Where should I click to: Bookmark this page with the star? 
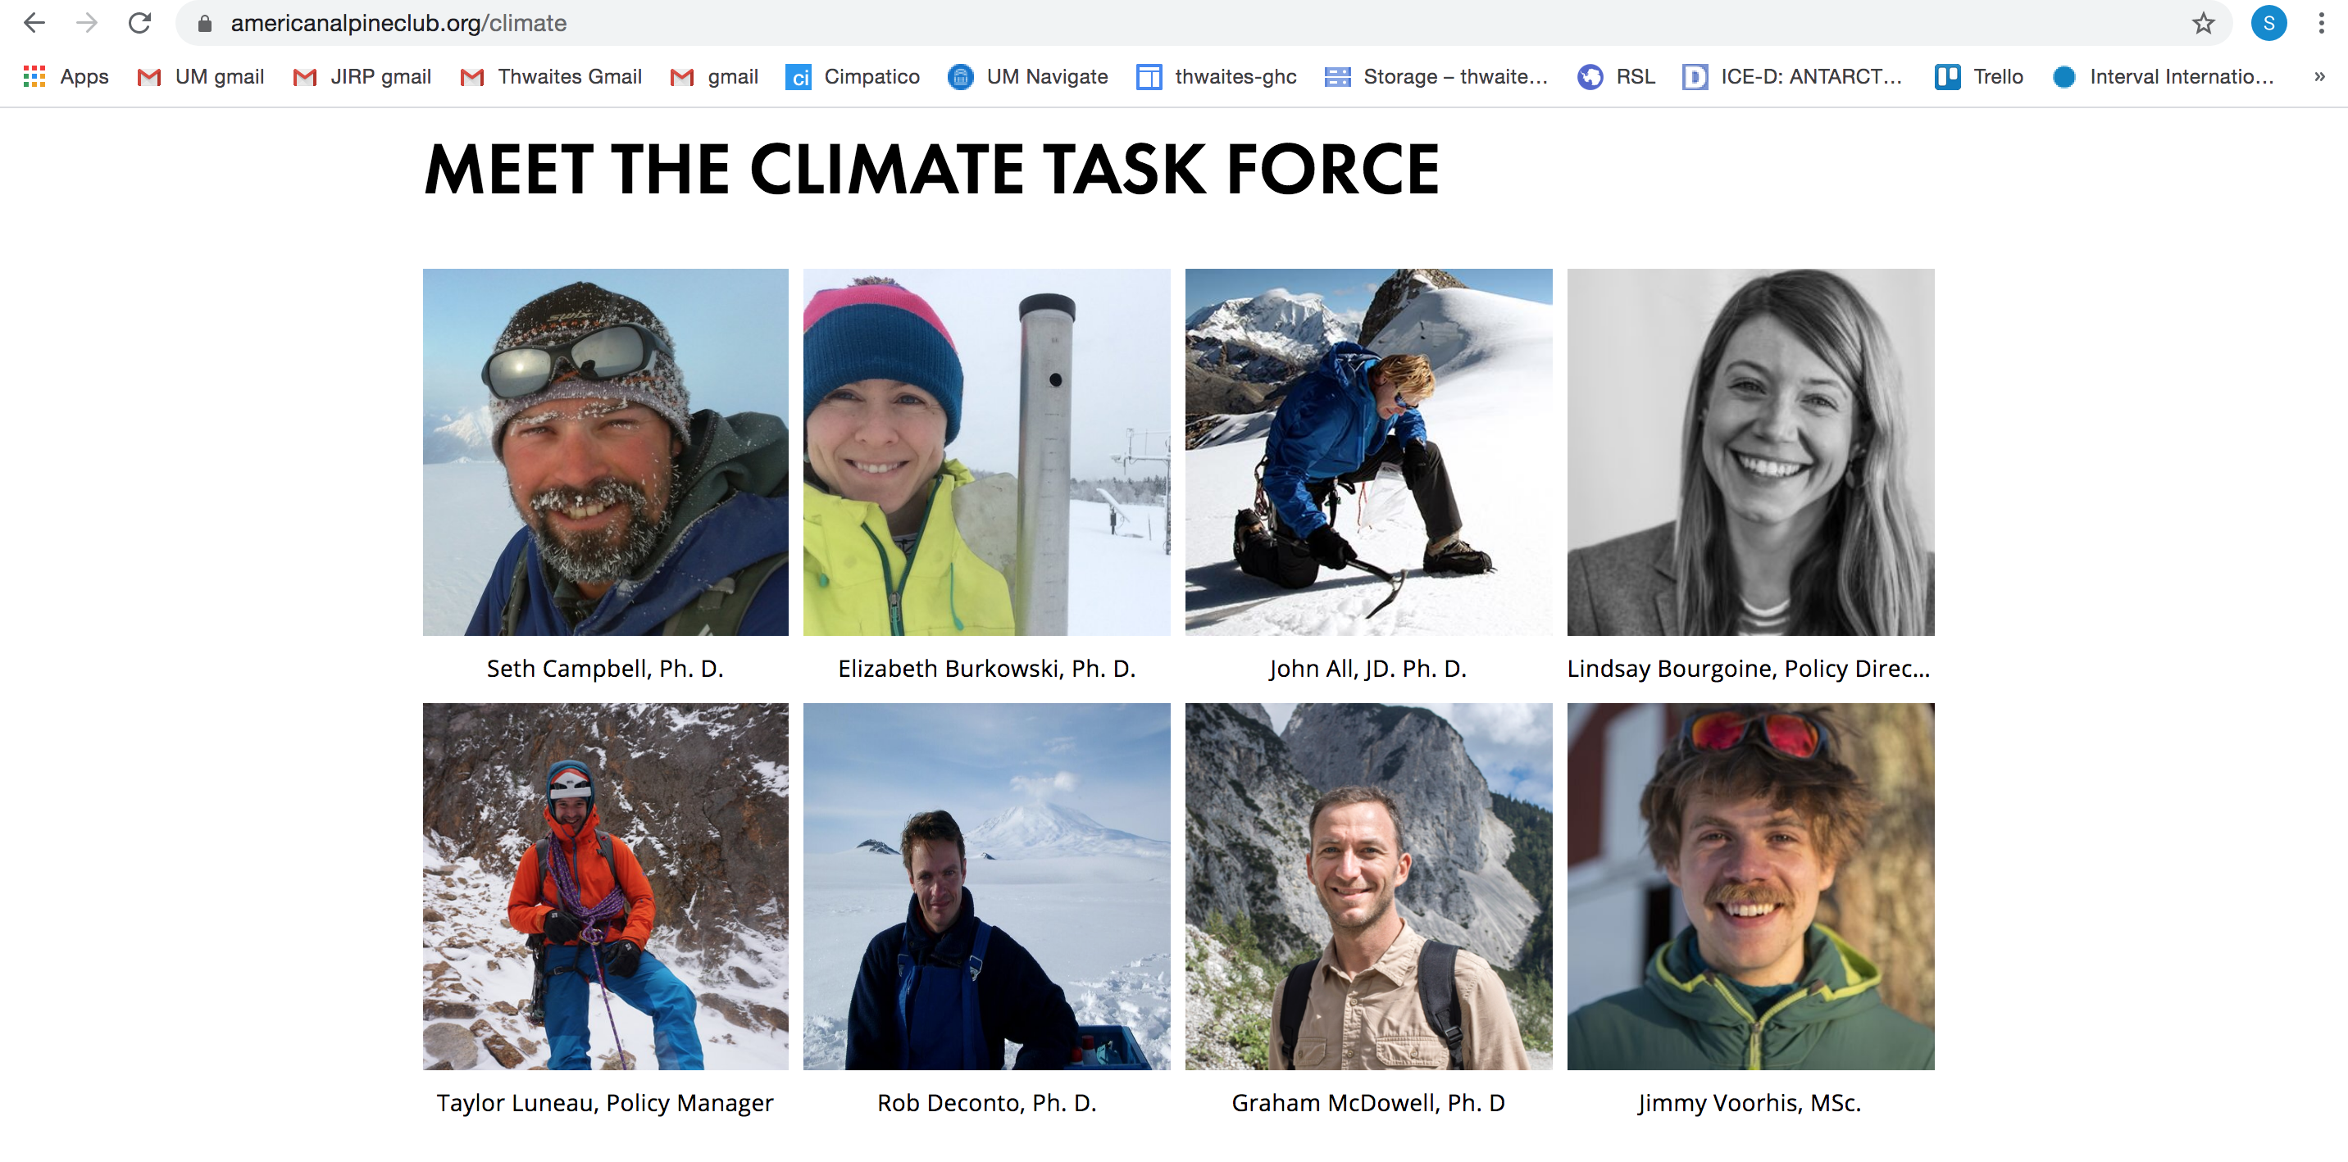(2203, 23)
